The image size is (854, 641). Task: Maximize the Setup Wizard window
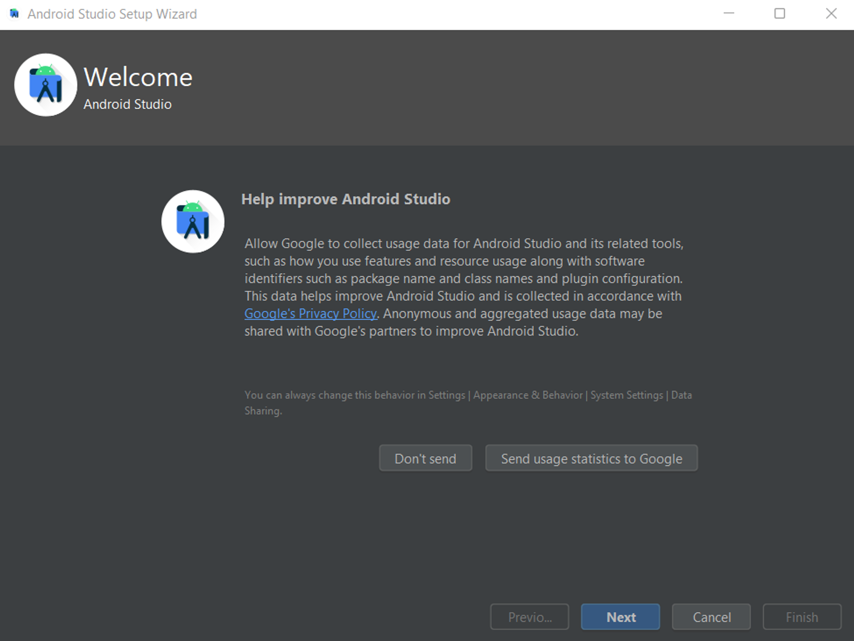coord(780,14)
